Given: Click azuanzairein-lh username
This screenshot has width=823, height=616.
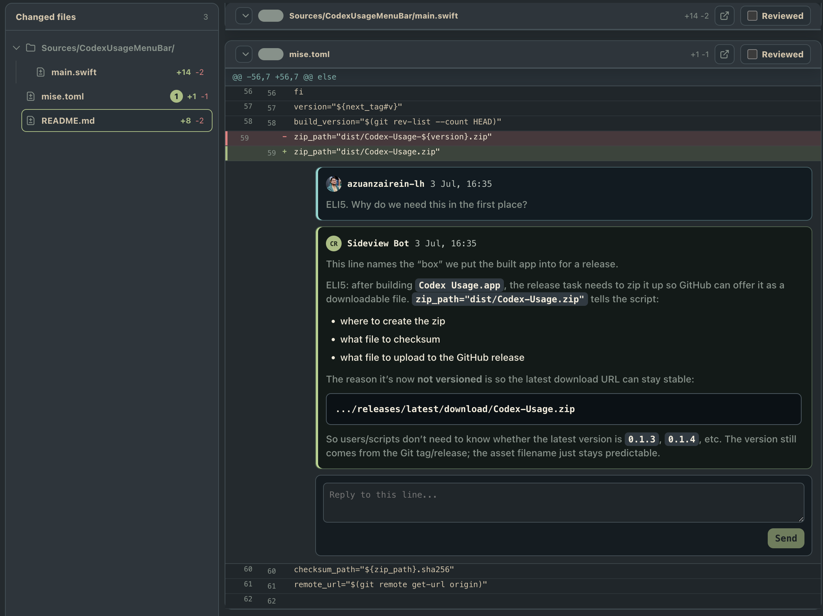Looking at the screenshot, I should click(x=385, y=184).
